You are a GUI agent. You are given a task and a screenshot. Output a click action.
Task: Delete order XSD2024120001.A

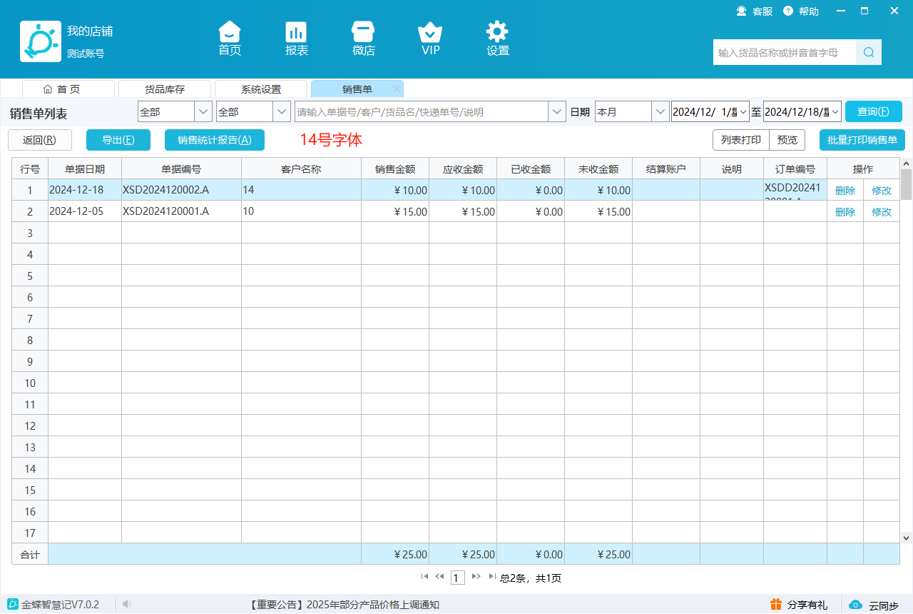(845, 212)
